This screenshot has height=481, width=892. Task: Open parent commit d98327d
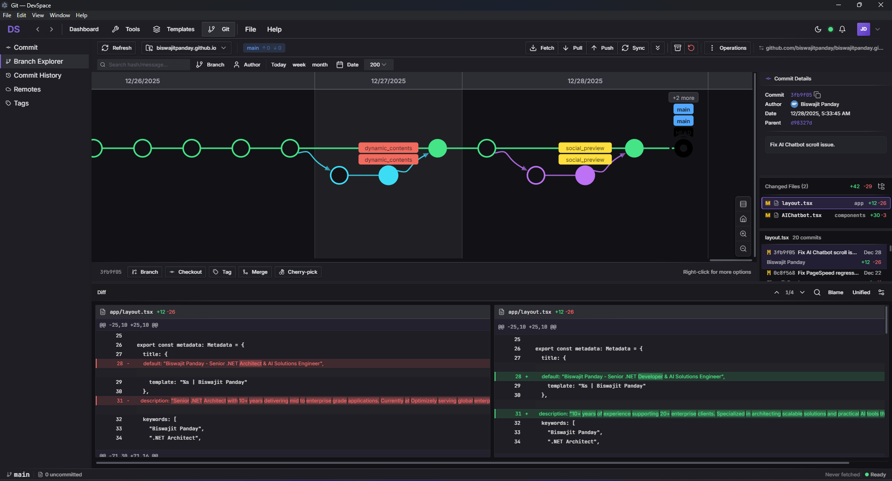(x=801, y=123)
